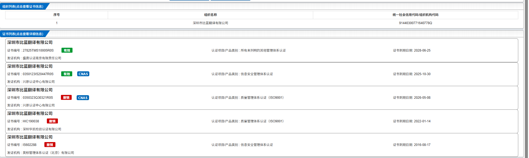Screen dimensions: 529x158
Task: Click 有效 badge on certificate 03501231S20447R0S
Action: tap(67, 74)
